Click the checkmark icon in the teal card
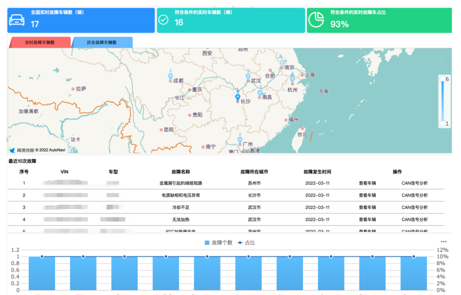This screenshot has width=461, height=295. coord(163,20)
